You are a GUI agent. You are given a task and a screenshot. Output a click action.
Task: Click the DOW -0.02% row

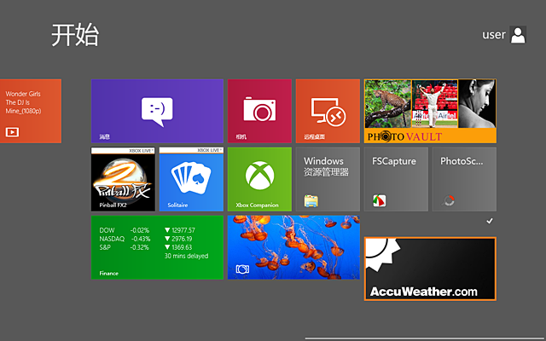(x=147, y=230)
